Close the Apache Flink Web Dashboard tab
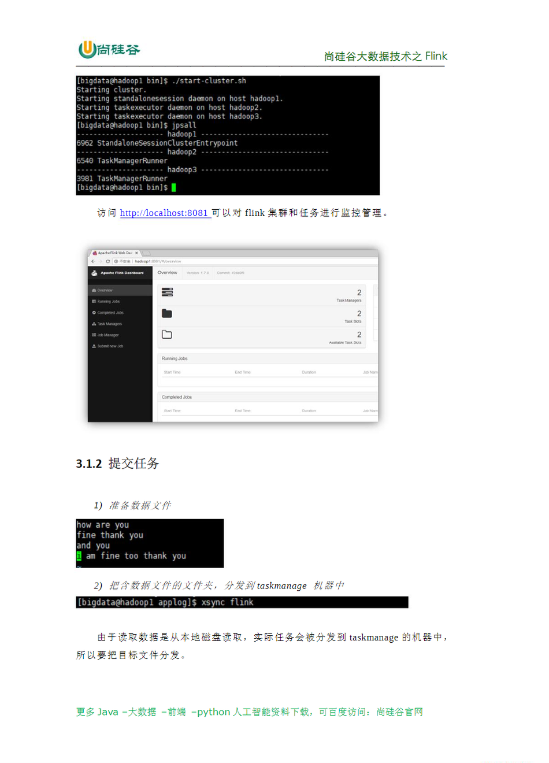This screenshot has height=763, width=549. (136, 253)
